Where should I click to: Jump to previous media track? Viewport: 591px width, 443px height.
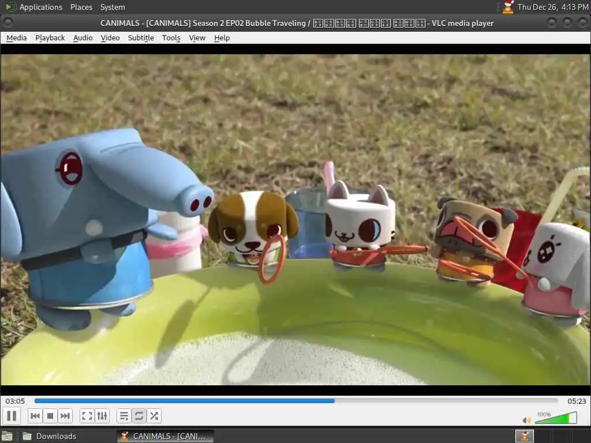pos(35,416)
